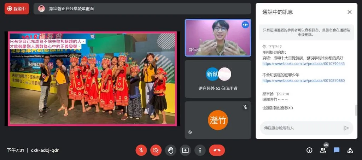The width and height of the screenshot is (362, 160).
Task: Open the books.com.tw link ending 0010790443
Action: (x=303, y=64)
